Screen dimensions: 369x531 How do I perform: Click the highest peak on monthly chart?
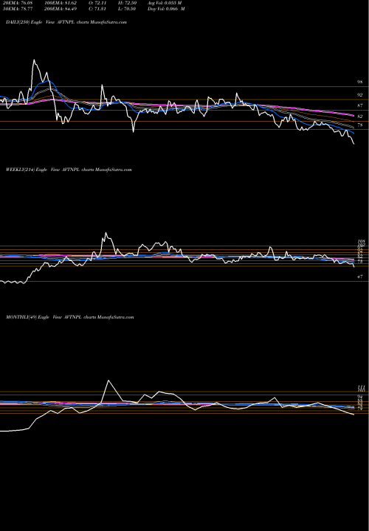(108, 381)
